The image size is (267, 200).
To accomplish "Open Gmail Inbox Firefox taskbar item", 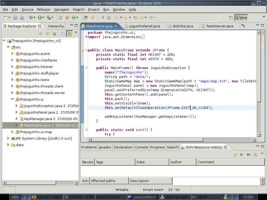I will (46, 197).
